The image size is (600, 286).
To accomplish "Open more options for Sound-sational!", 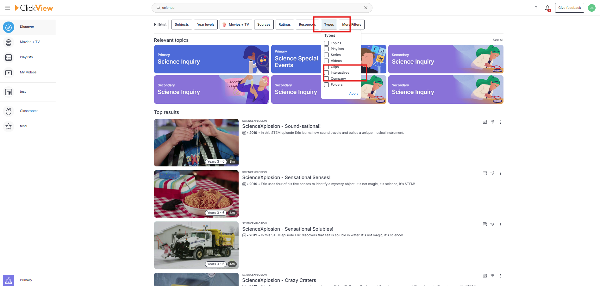I will click(500, 122).
